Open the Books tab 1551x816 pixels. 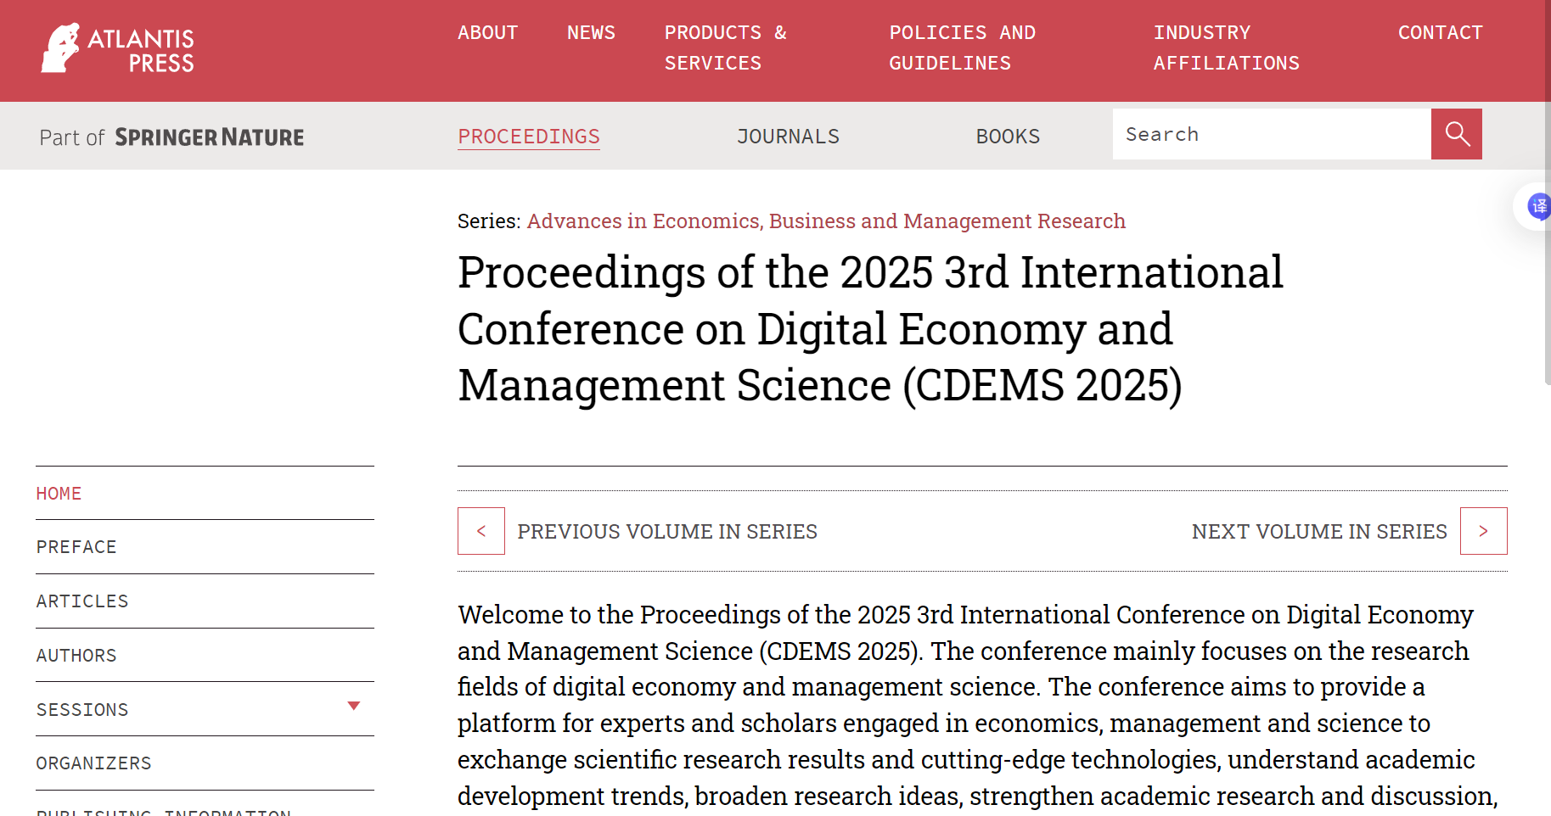[1008, 137]
